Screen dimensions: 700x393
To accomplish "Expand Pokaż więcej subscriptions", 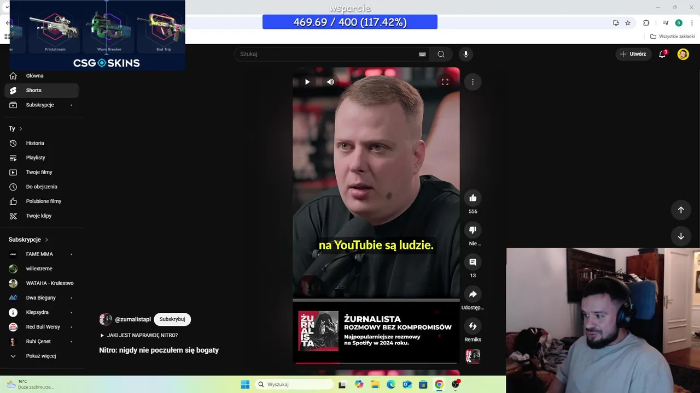I will coord(42,356).
